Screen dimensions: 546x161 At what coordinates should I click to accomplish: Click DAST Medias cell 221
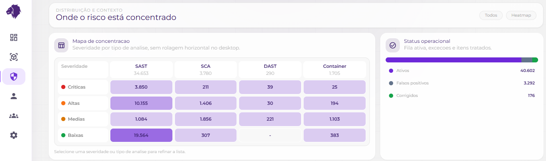click(x=270, y=119)
